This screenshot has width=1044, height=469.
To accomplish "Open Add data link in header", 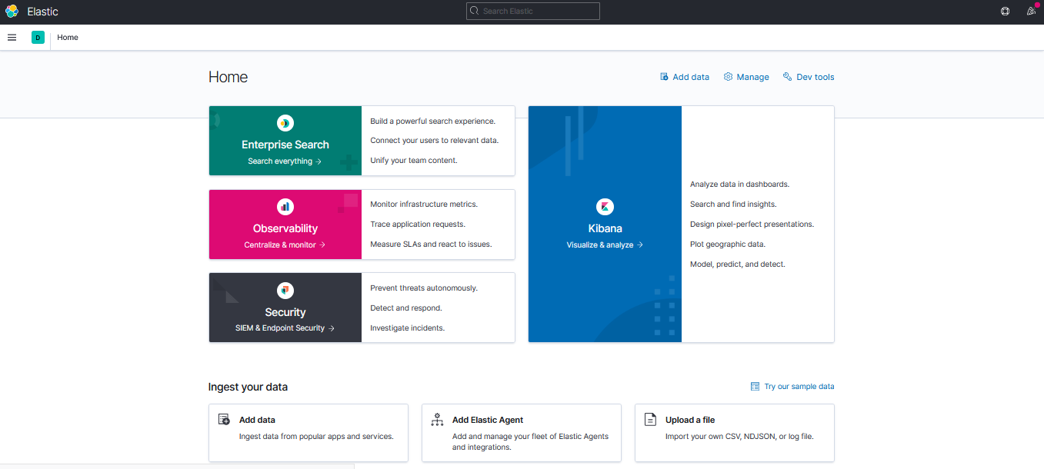I will [x=685, y=77].
